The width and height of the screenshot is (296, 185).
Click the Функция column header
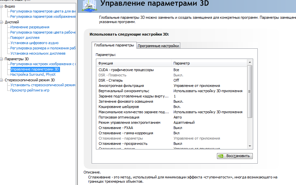(134, 63)
